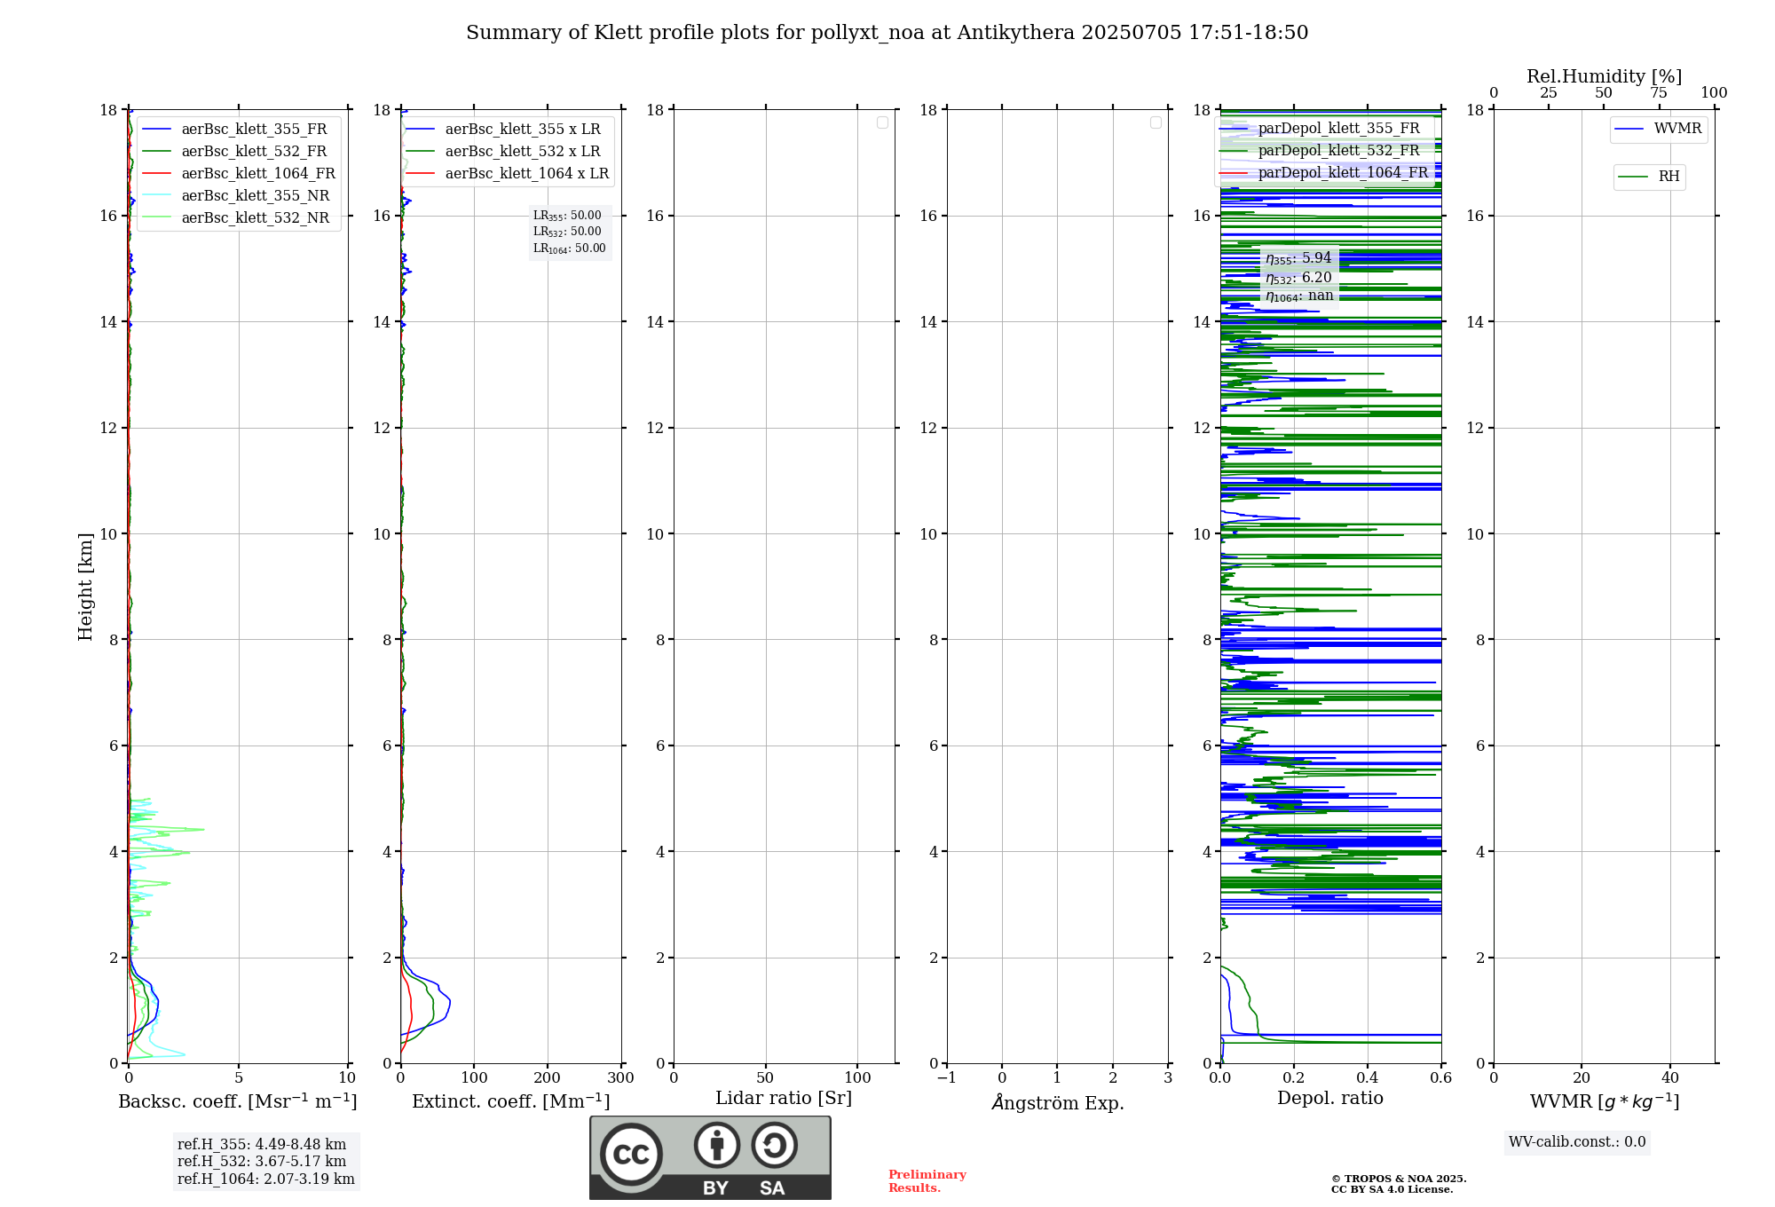Click the WV-calib.const.: 0.0 label
This screenshot has height=1207, width=1775.
[x=1576, y=1142]
